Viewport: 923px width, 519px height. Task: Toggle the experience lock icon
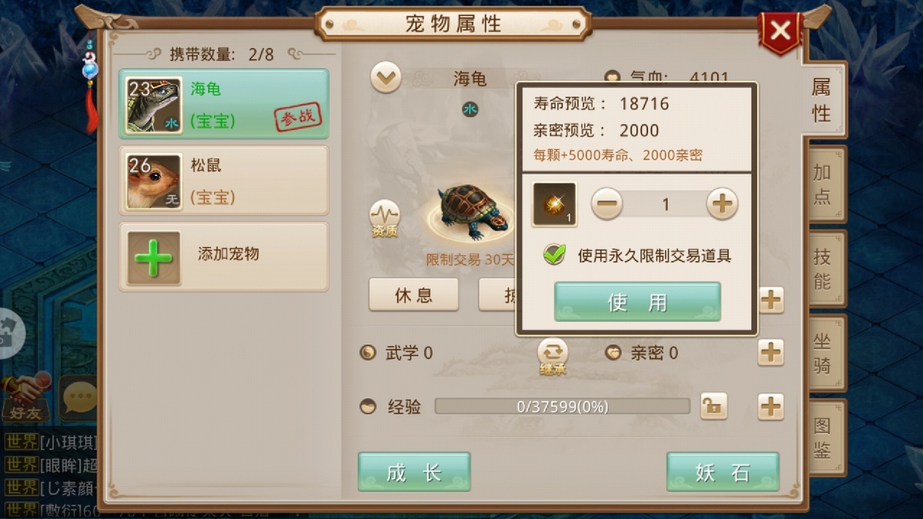click(714, 406)
